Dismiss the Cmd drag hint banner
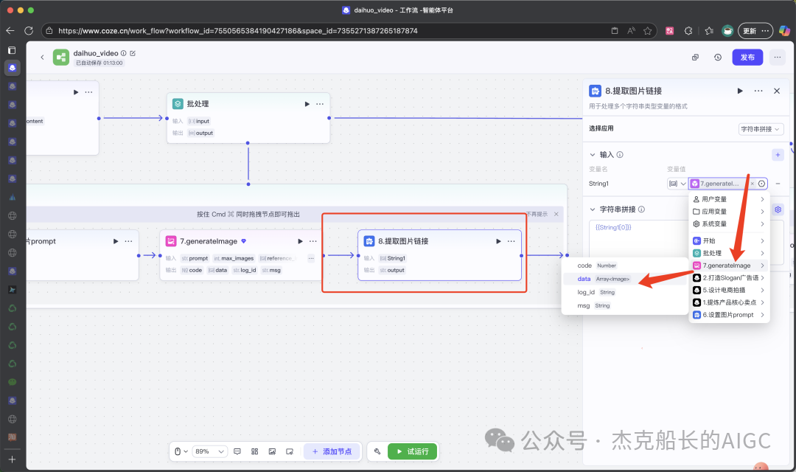This screenshot has width=796, height=472. [556, 214]
